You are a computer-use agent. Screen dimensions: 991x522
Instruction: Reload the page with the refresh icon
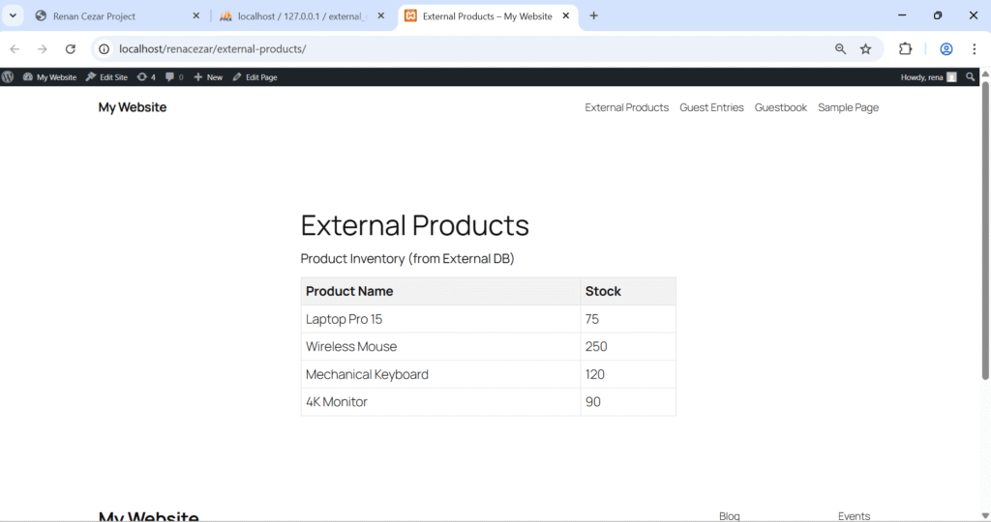(71, 49)
